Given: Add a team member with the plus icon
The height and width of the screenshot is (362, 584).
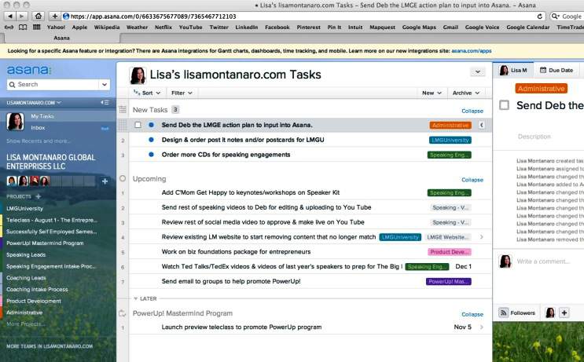Looking at the screenshot, I should [105, 181].
